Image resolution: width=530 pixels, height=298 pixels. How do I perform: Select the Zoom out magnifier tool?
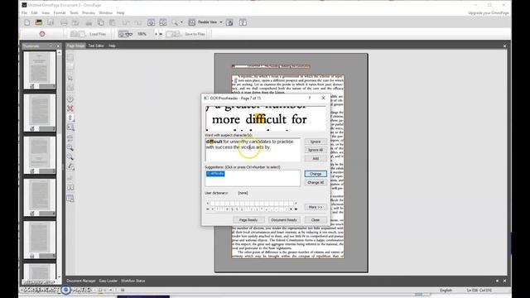click(70, 156)
